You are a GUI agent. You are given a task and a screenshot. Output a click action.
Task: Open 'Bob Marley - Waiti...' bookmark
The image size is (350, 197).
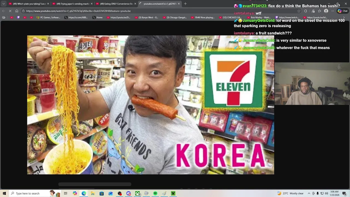(259, 18)
